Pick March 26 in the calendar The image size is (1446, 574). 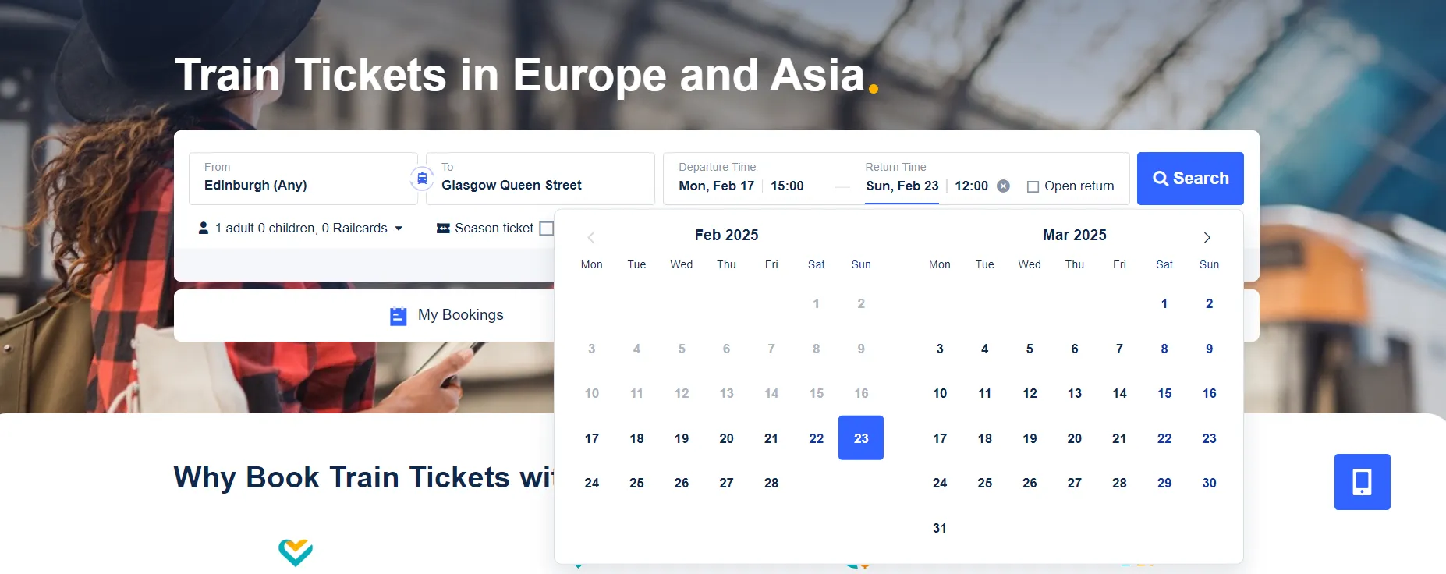tap(1030, 483)
